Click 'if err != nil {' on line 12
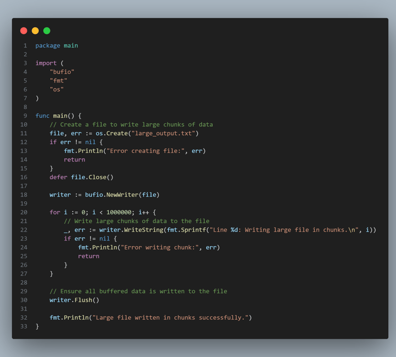 pos(76,142)
